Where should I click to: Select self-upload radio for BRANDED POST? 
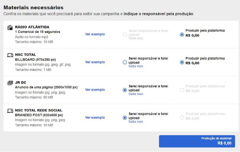tap(125, 118)
